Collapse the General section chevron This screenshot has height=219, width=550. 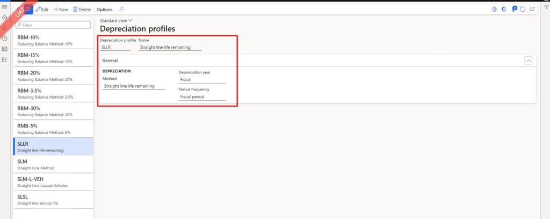[528, 61]
